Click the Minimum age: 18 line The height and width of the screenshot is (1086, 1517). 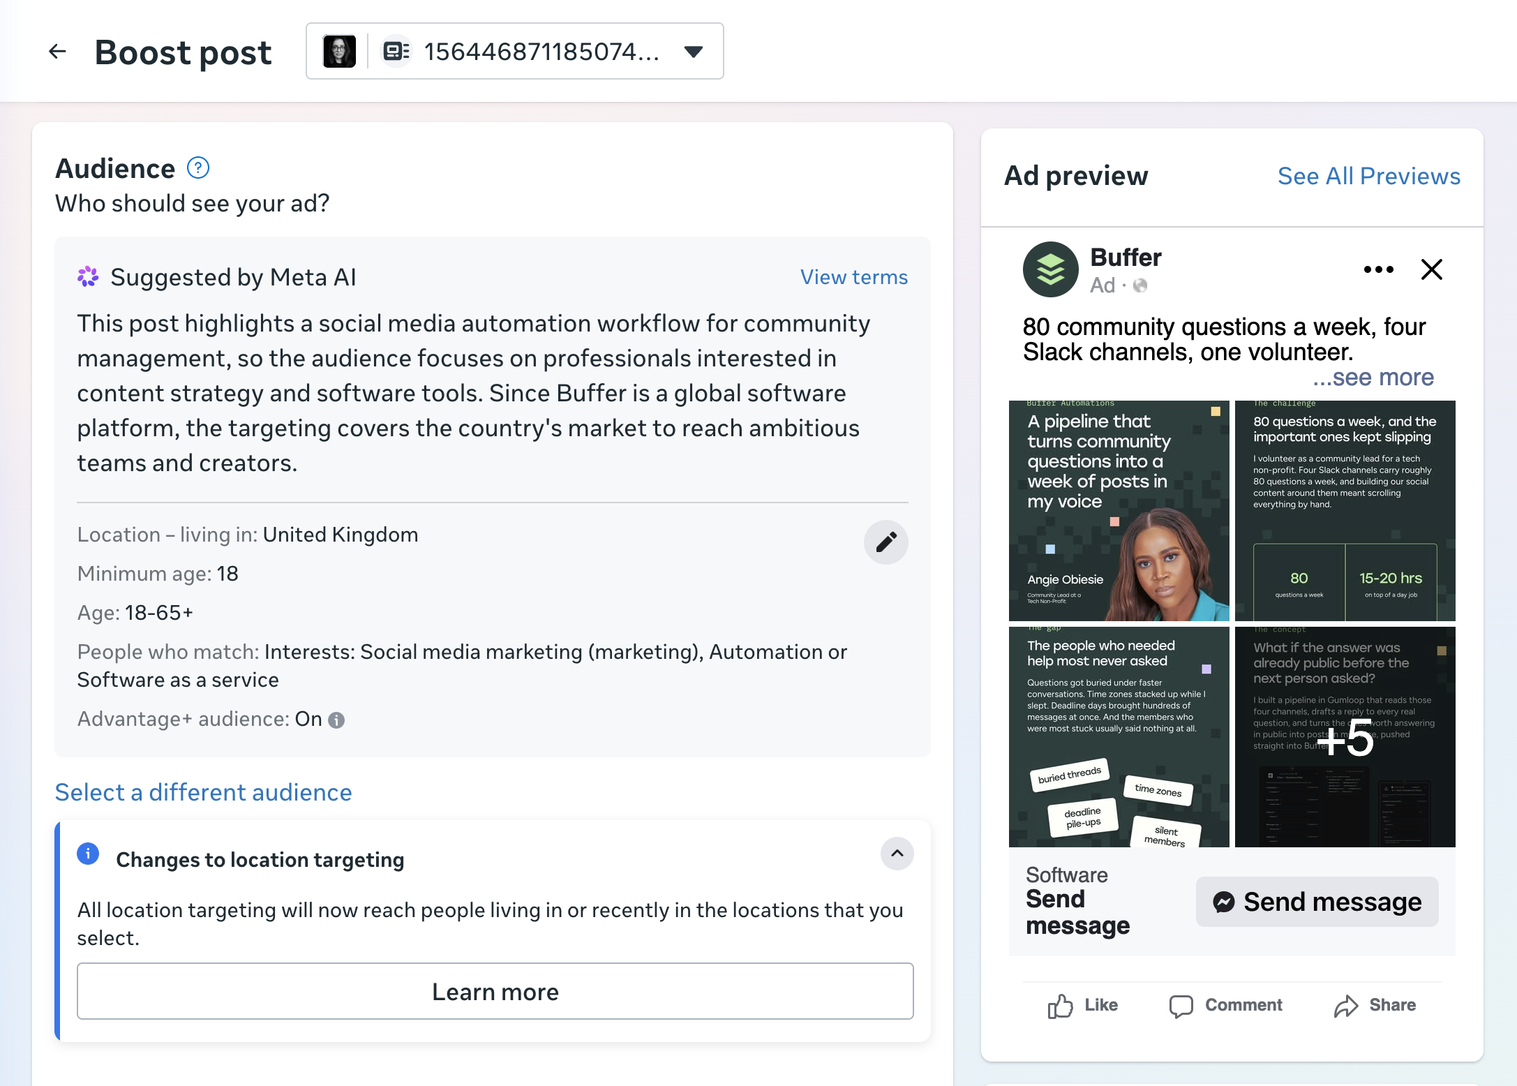[158, 574]
